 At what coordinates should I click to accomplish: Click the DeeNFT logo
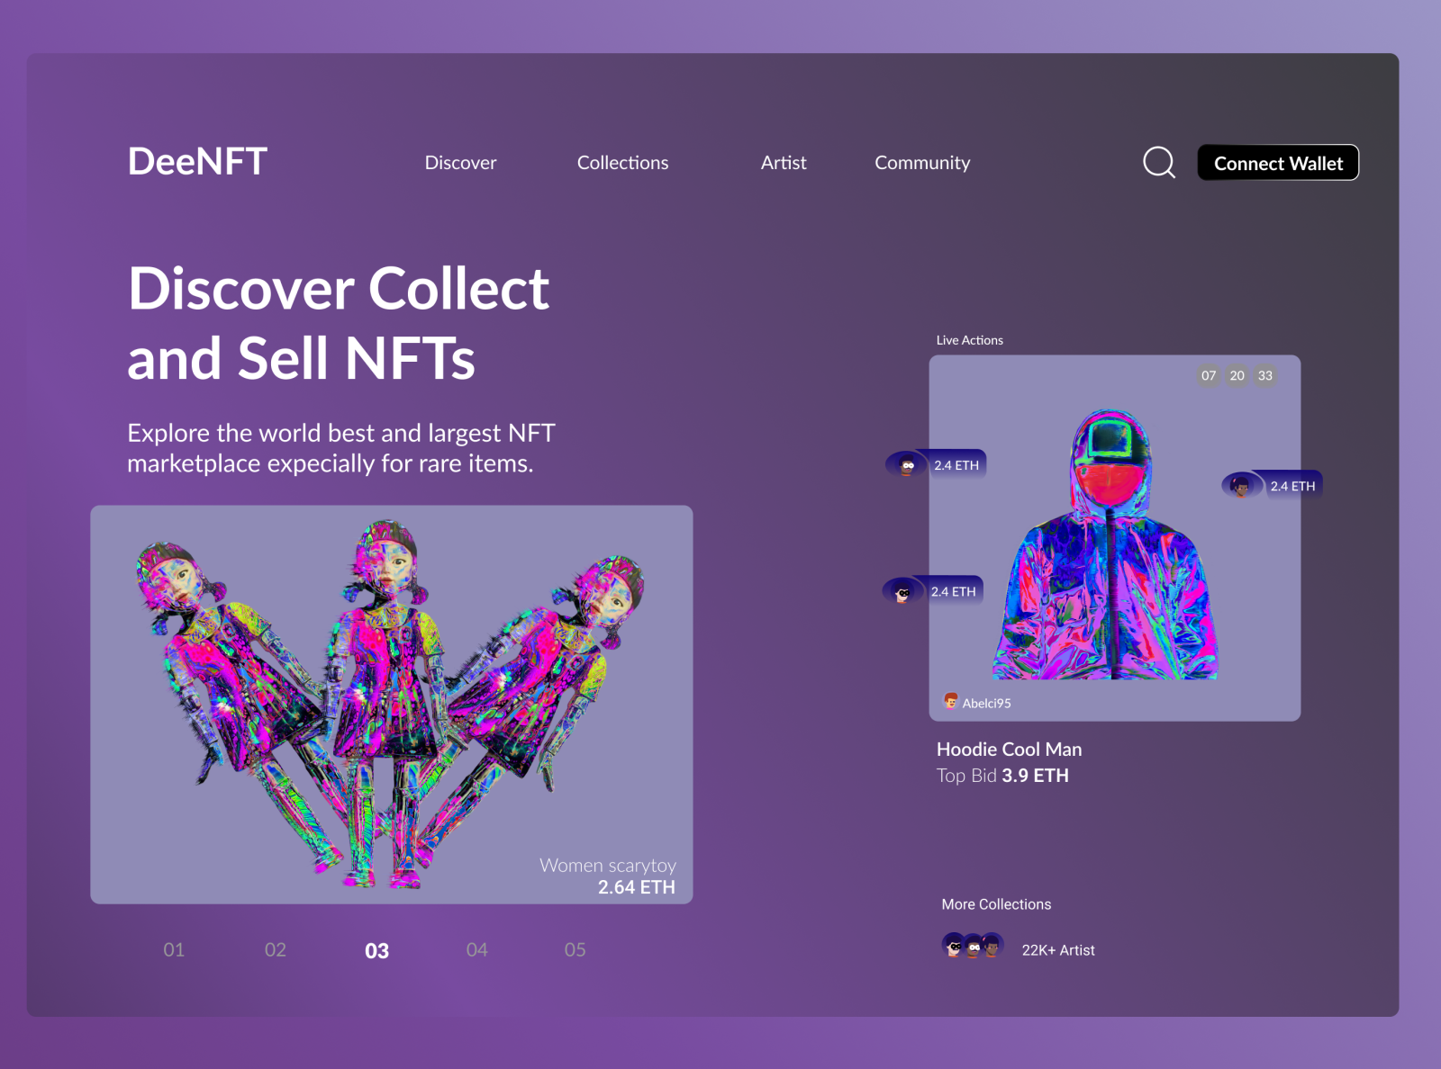tap(196, 162)
